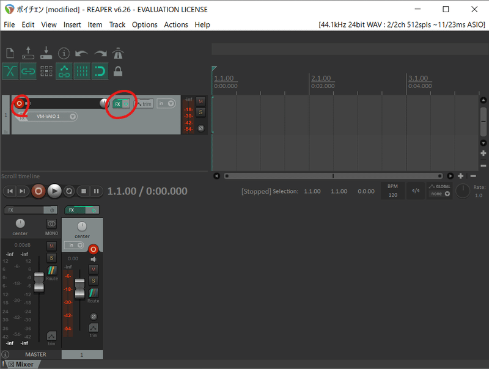Edit the BPM 120 field
The image size is (489, 369).
(x=393, y=191)
